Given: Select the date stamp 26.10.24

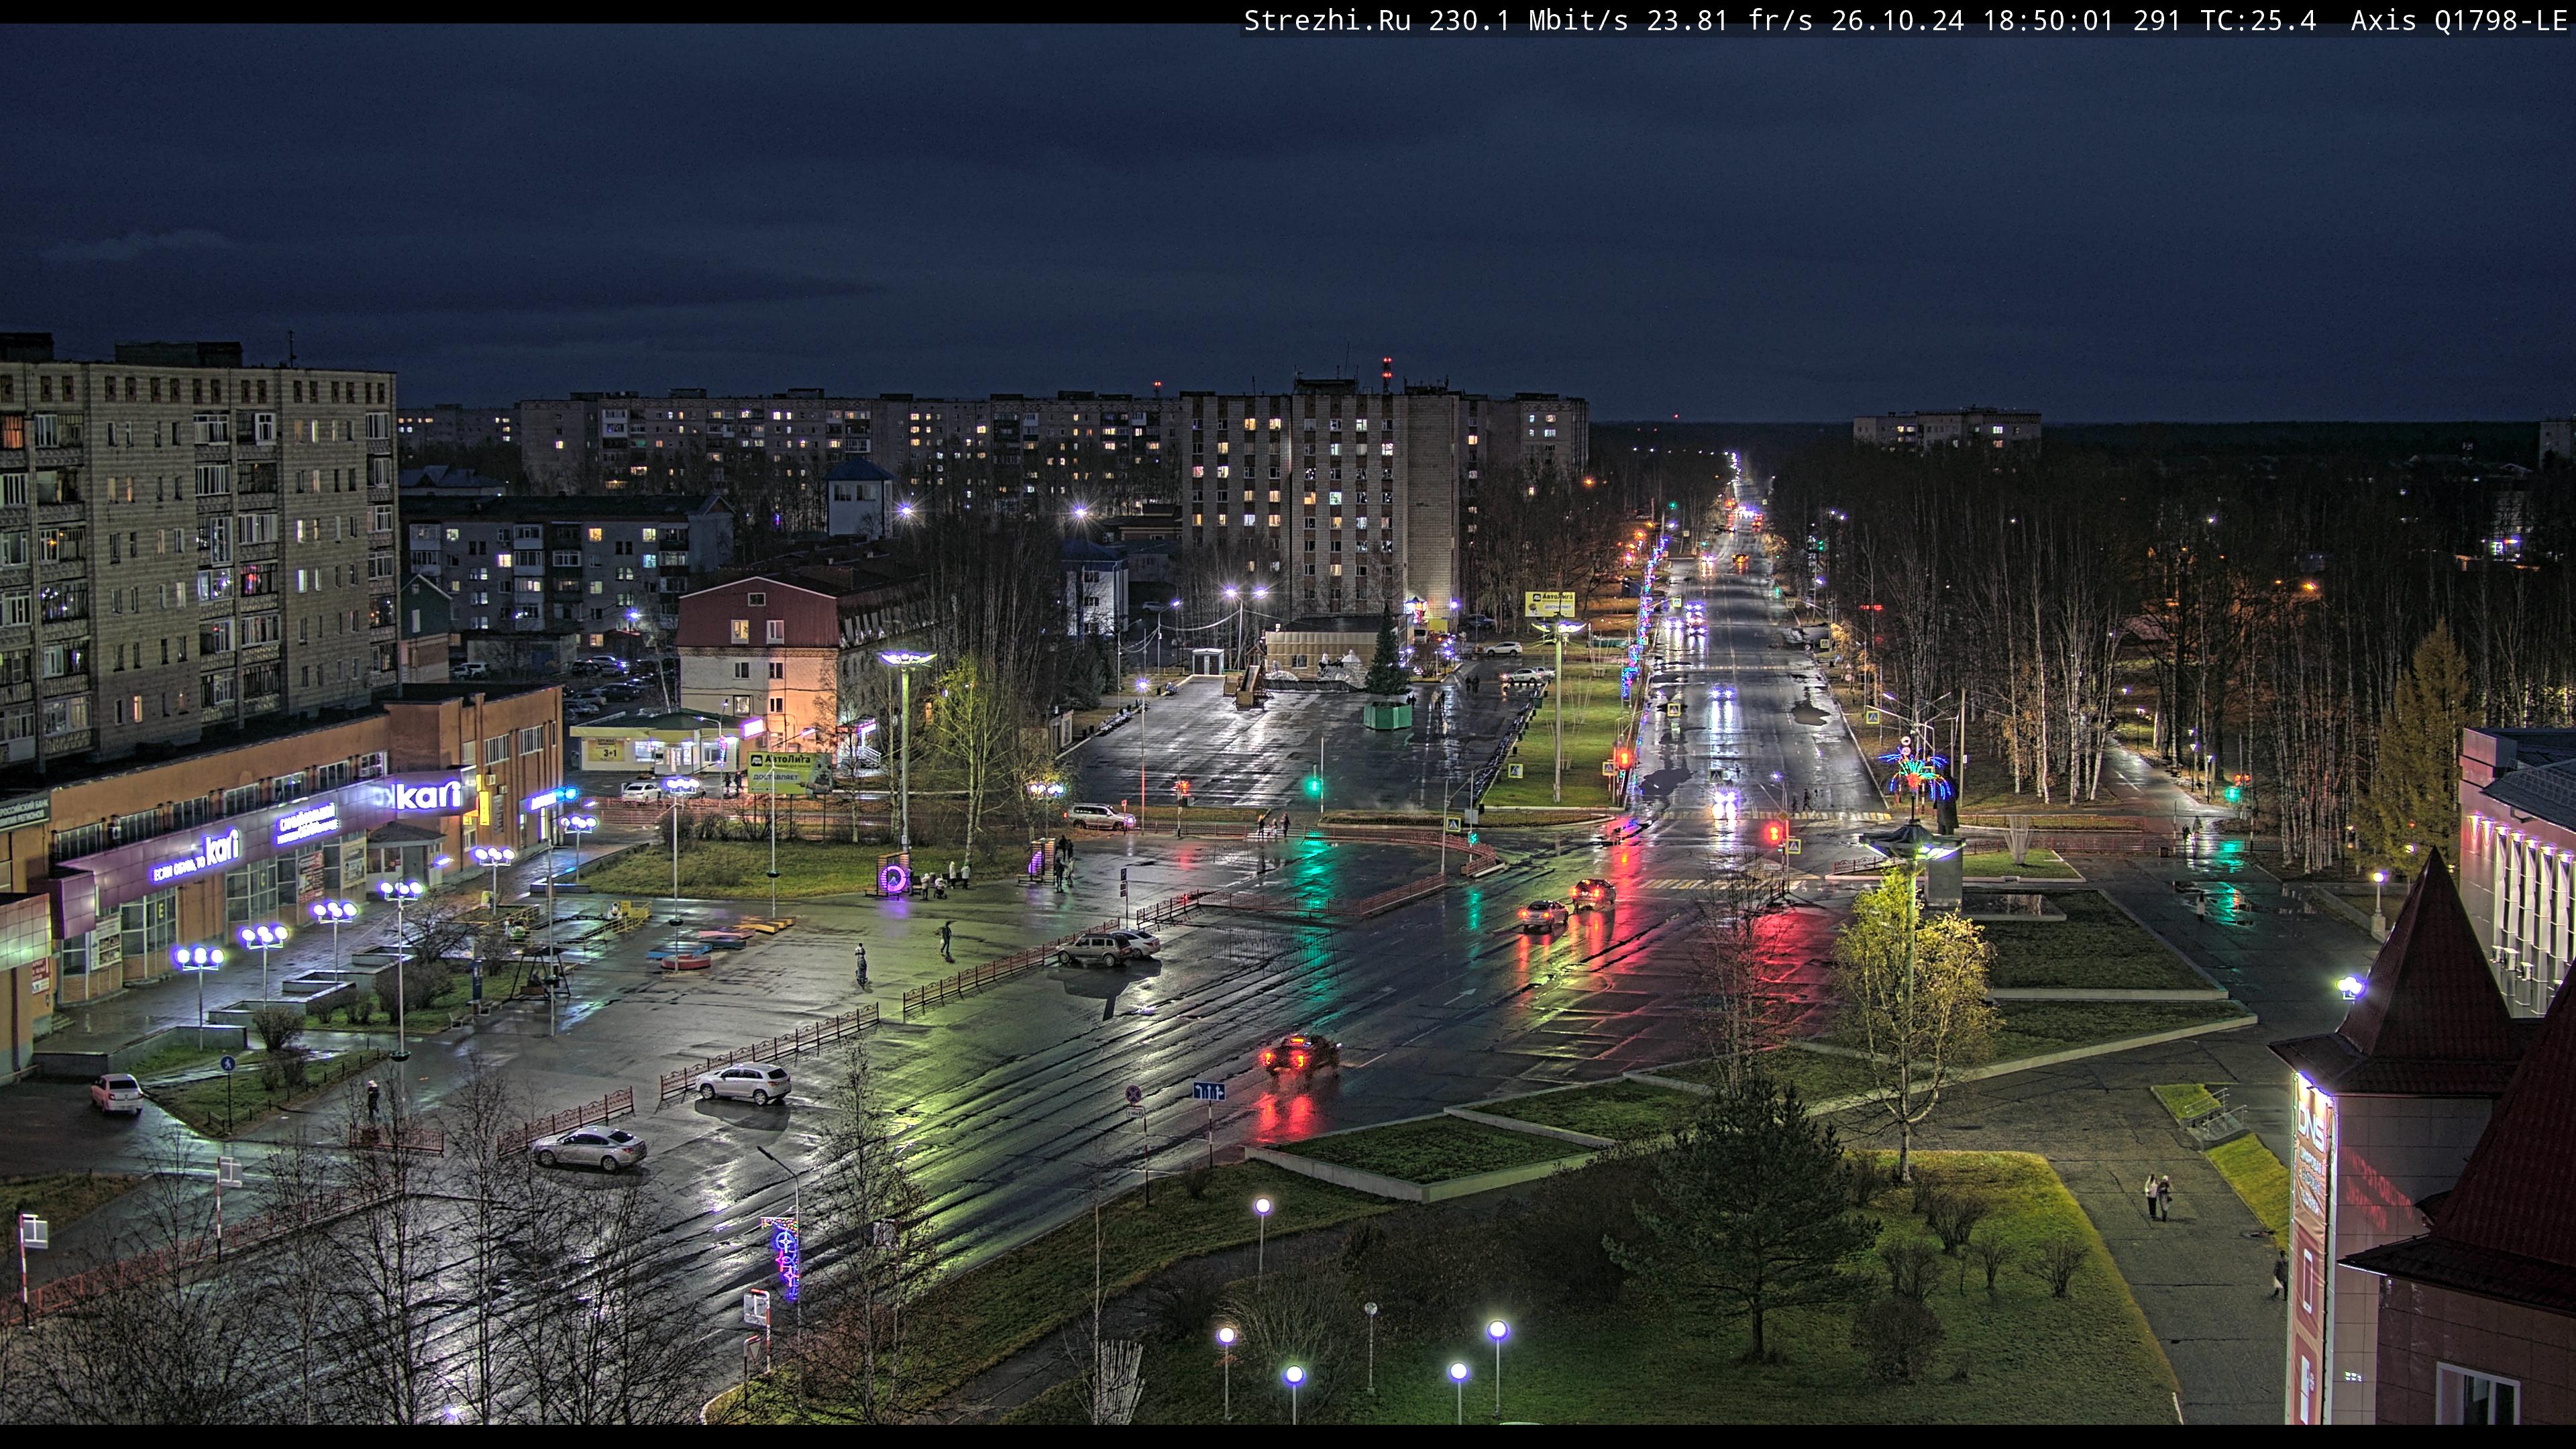Looking at the screenshot, I should 1898,21.
